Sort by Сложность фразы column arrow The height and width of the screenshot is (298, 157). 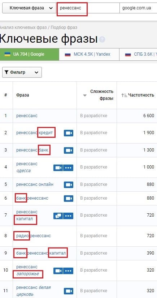pos(85,95)
